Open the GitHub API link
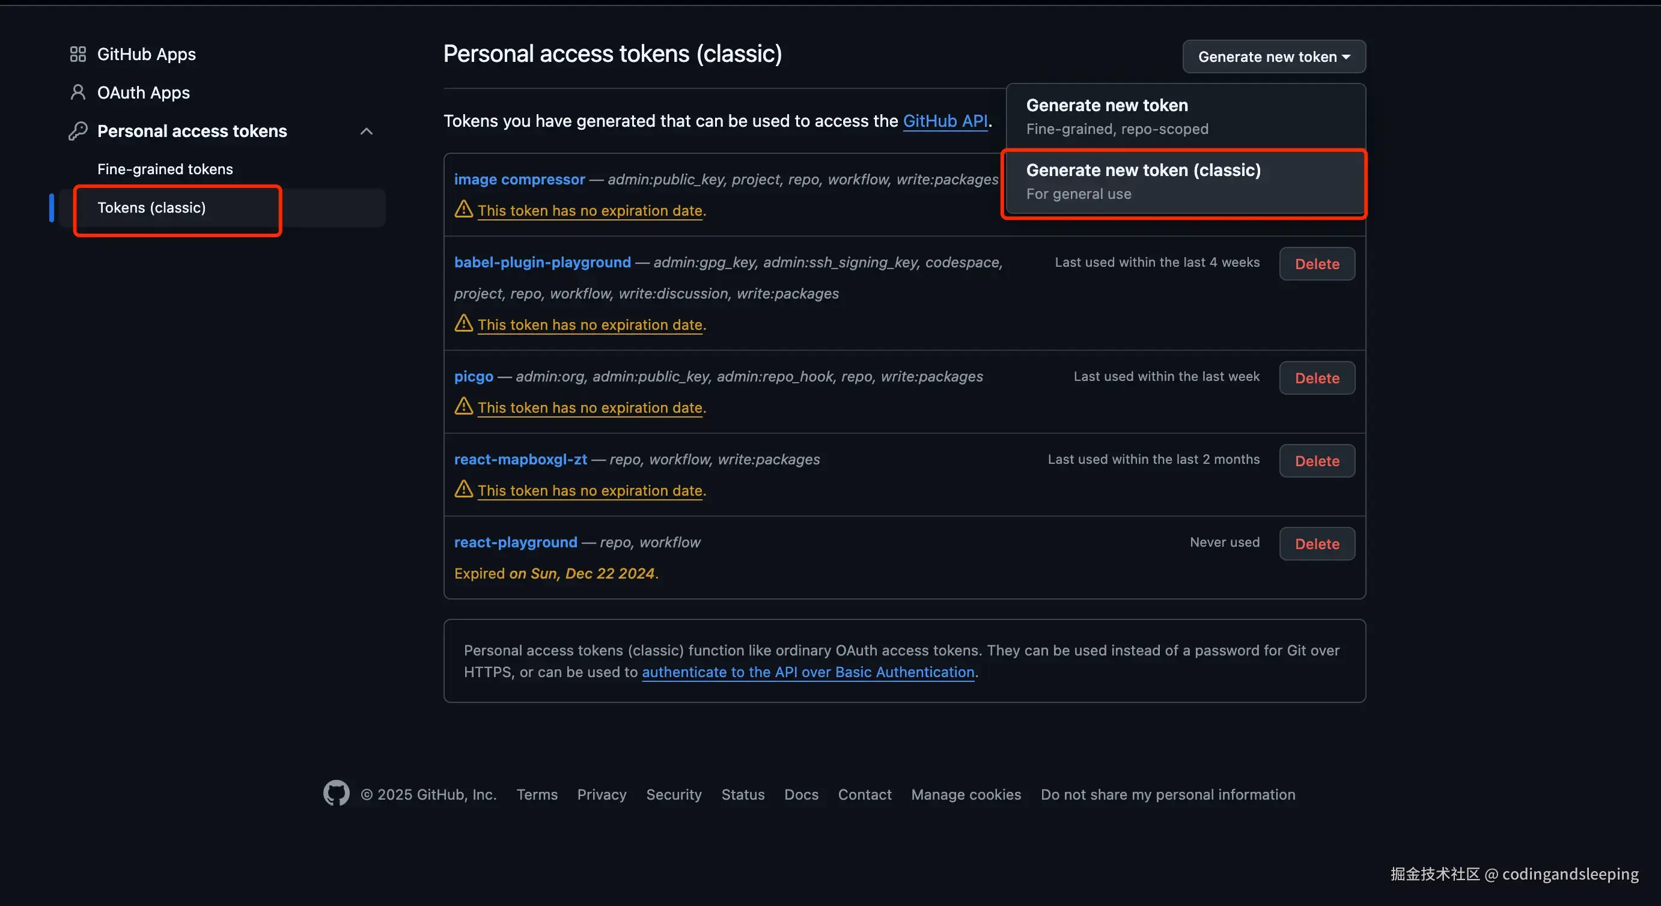This screenshot has height=906, width=1661. pyautogui.click(x=945, y=121)
